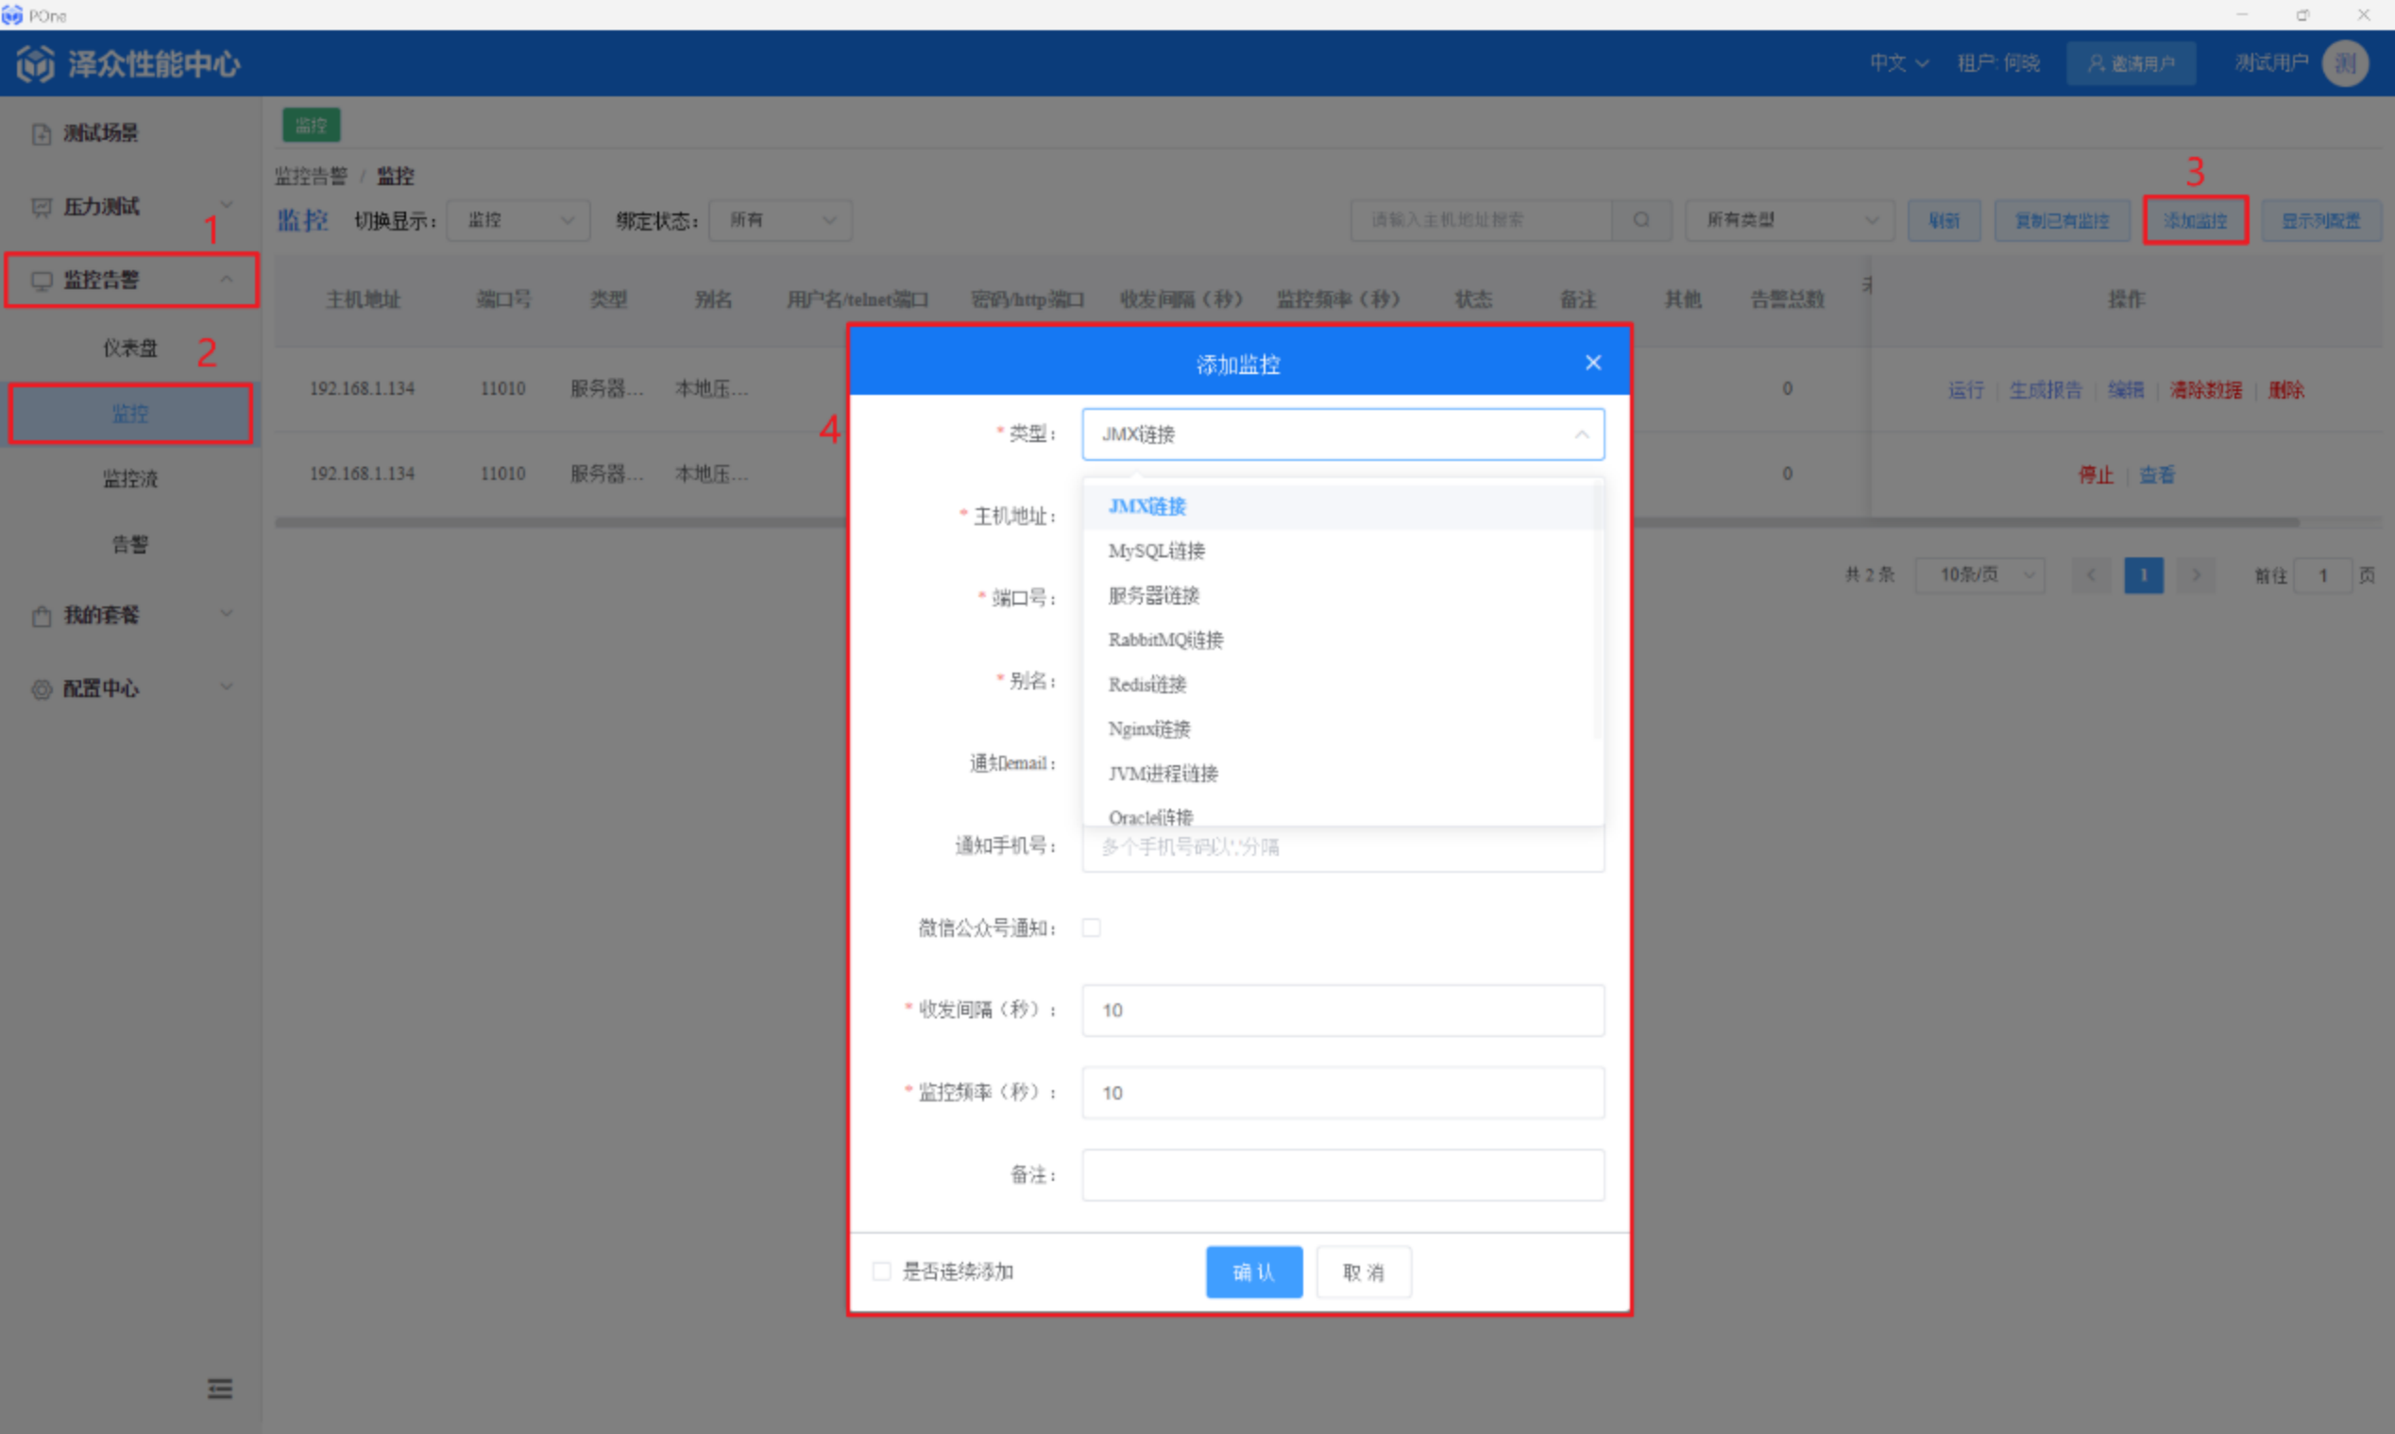Click the 通知手机号 input field
Image resolution: width=2395 pixels, height=1434 pixels.
[x=1342, y=847]
